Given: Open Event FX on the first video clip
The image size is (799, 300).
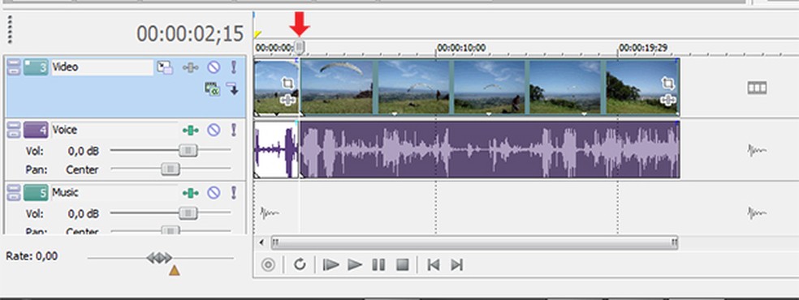Looking at the screenshot, I should (288, 101).
